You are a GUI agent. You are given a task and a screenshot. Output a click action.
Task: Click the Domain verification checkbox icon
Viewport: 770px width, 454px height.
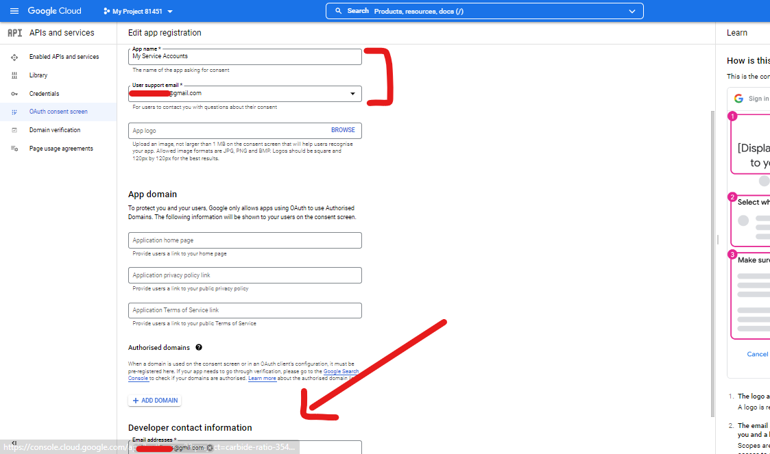[14, 130]
